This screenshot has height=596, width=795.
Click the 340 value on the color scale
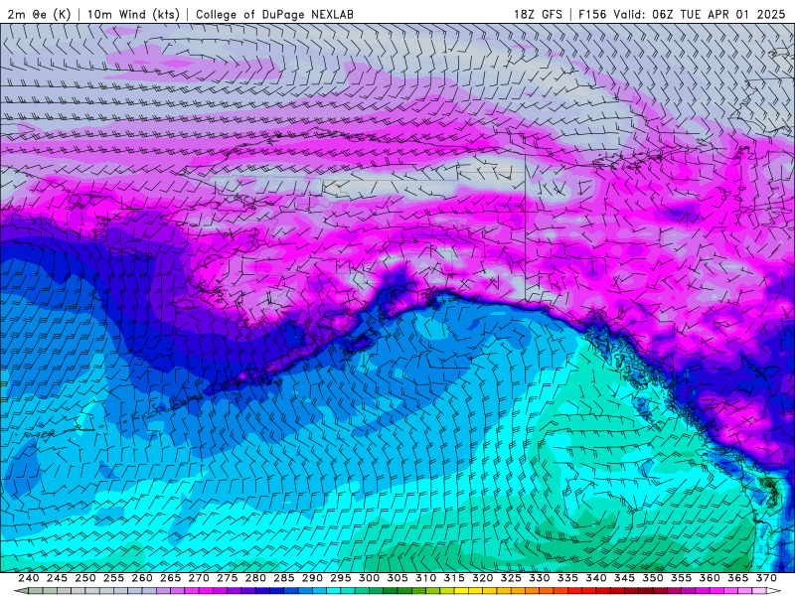click(596, 578)
